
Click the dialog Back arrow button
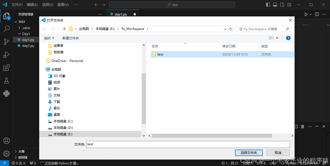pyautogui.click(x=45, y=29)
